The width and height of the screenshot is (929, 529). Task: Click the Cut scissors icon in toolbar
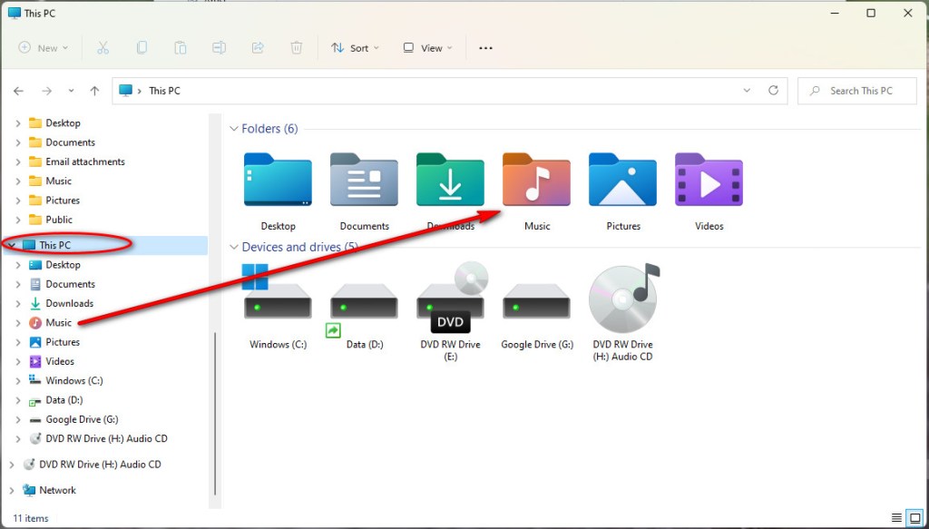click(x=103, y=48)
